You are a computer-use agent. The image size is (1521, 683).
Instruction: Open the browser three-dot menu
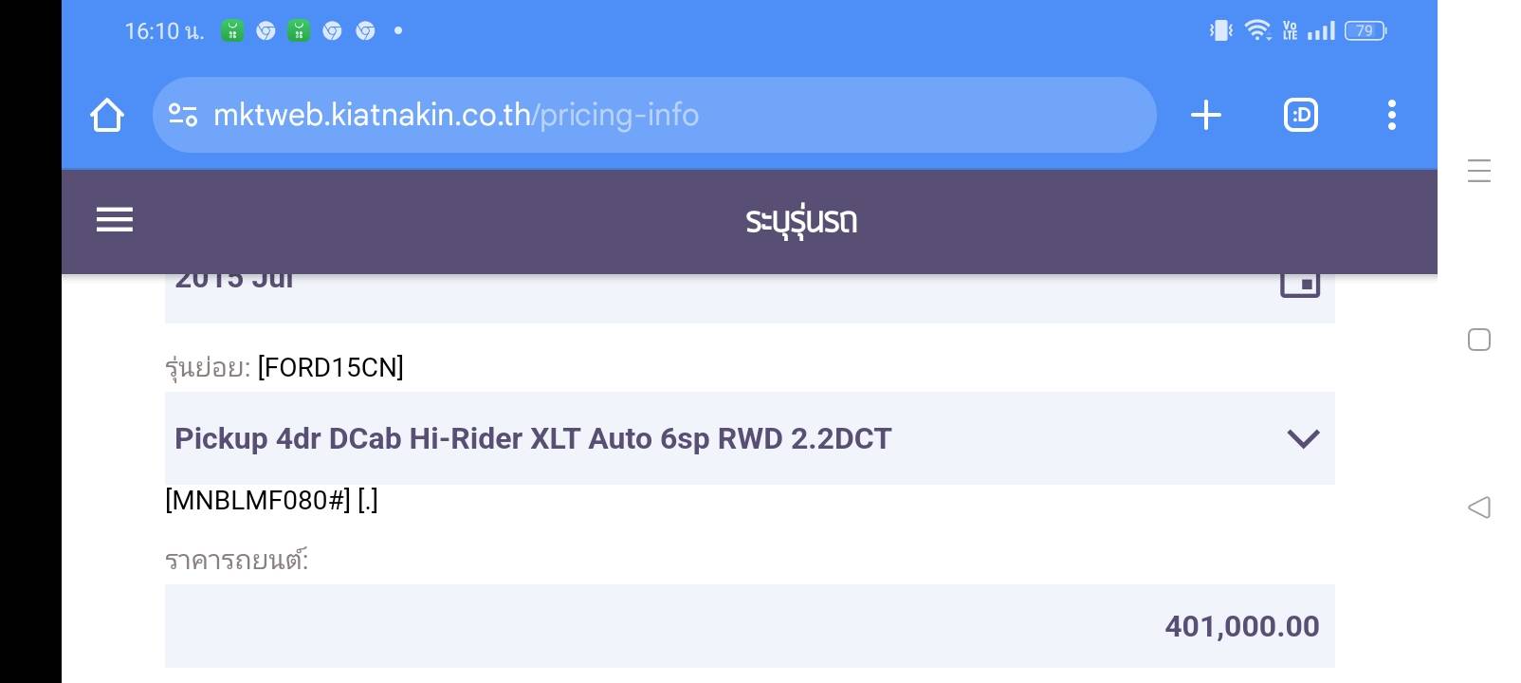(x=1391, y=116)
